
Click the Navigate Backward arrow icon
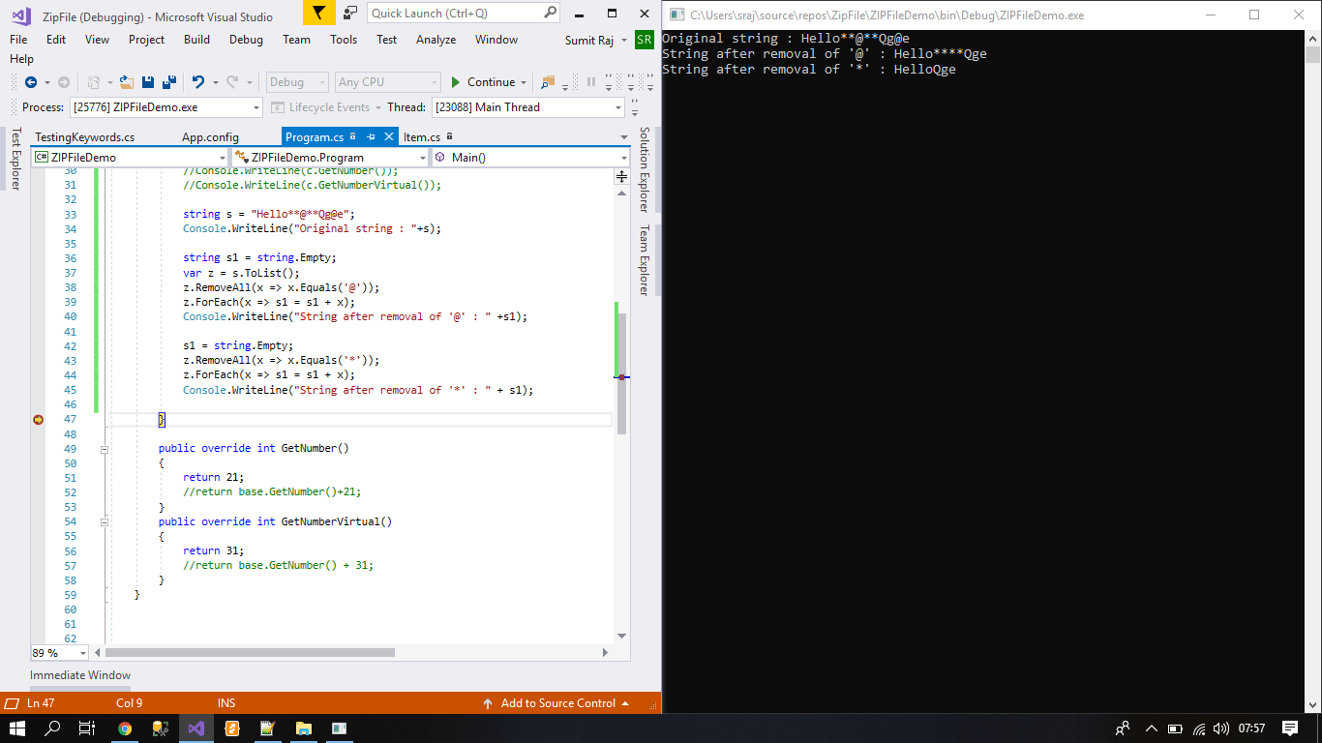click(x=31, y=82)
